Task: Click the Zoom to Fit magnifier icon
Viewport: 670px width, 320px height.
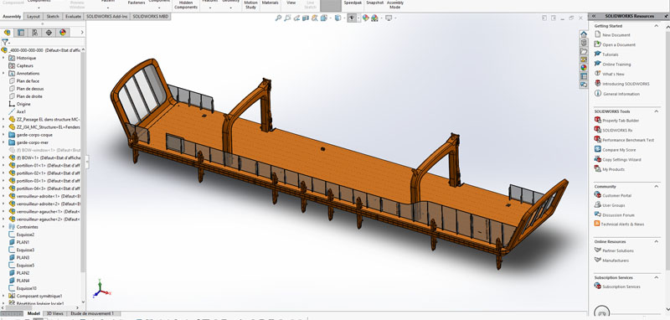Action: 278,18
